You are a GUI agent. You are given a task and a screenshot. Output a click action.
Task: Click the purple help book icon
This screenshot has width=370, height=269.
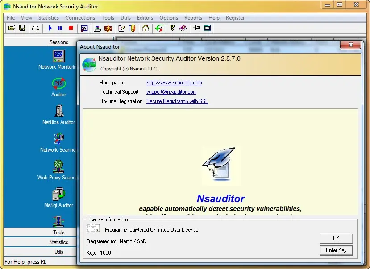pyautogui.click(x=183, y=28)
